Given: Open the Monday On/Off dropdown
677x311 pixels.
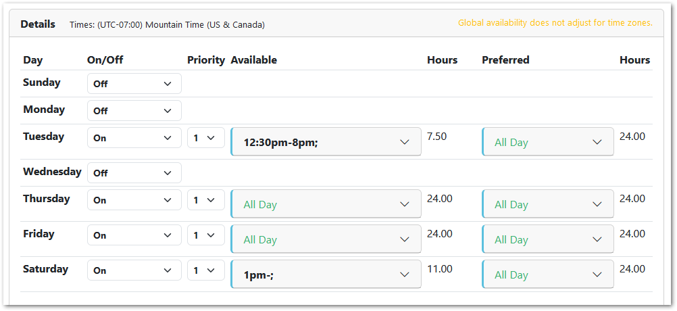Looking at the screenshot, I should (134, 111).
